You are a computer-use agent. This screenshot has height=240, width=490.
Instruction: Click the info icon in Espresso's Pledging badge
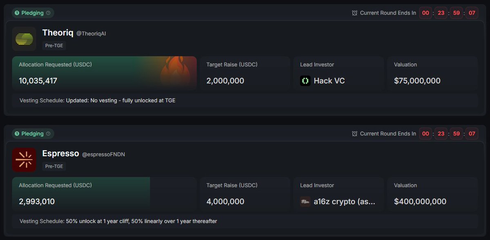(x=48, y=134)
